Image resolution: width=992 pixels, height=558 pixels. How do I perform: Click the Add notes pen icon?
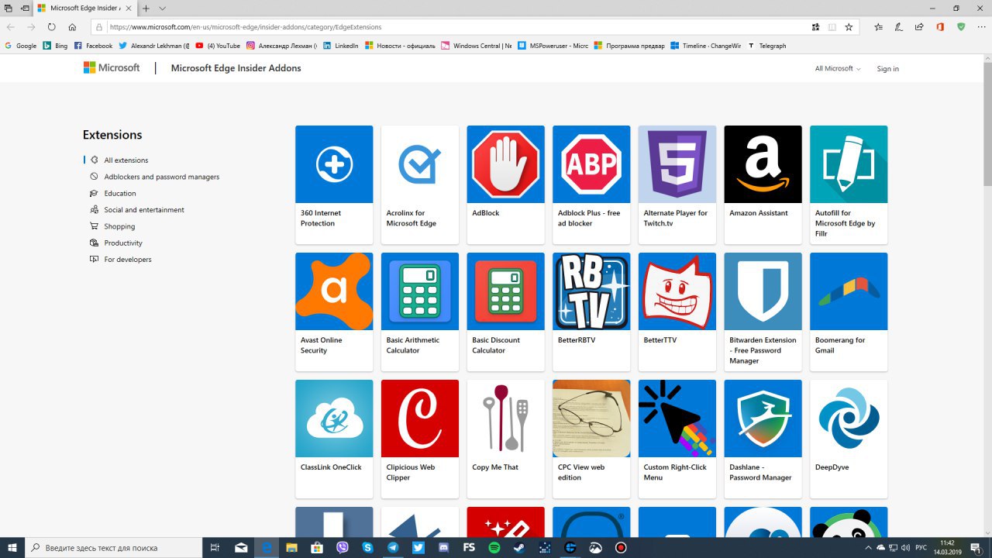(898, 26)
